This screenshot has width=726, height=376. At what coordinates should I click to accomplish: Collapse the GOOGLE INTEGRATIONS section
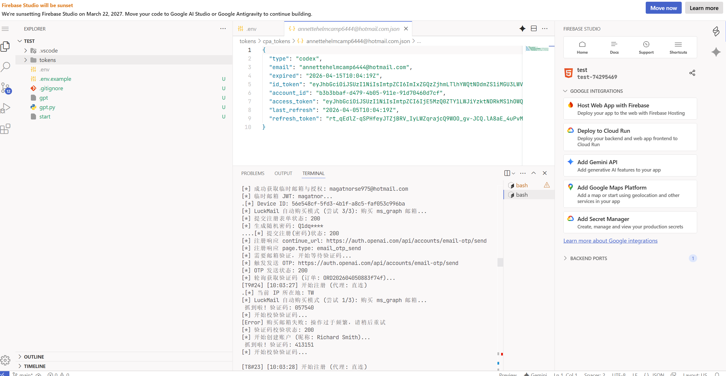point(596,91)
